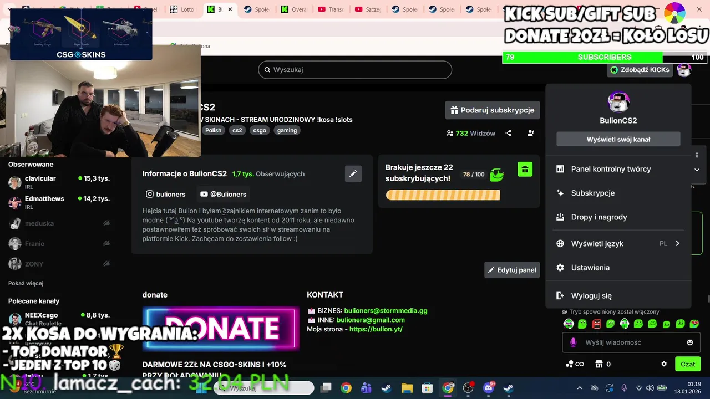Click the follow-user icon right of share icon
Screen dimensions: 710x399
531,133
